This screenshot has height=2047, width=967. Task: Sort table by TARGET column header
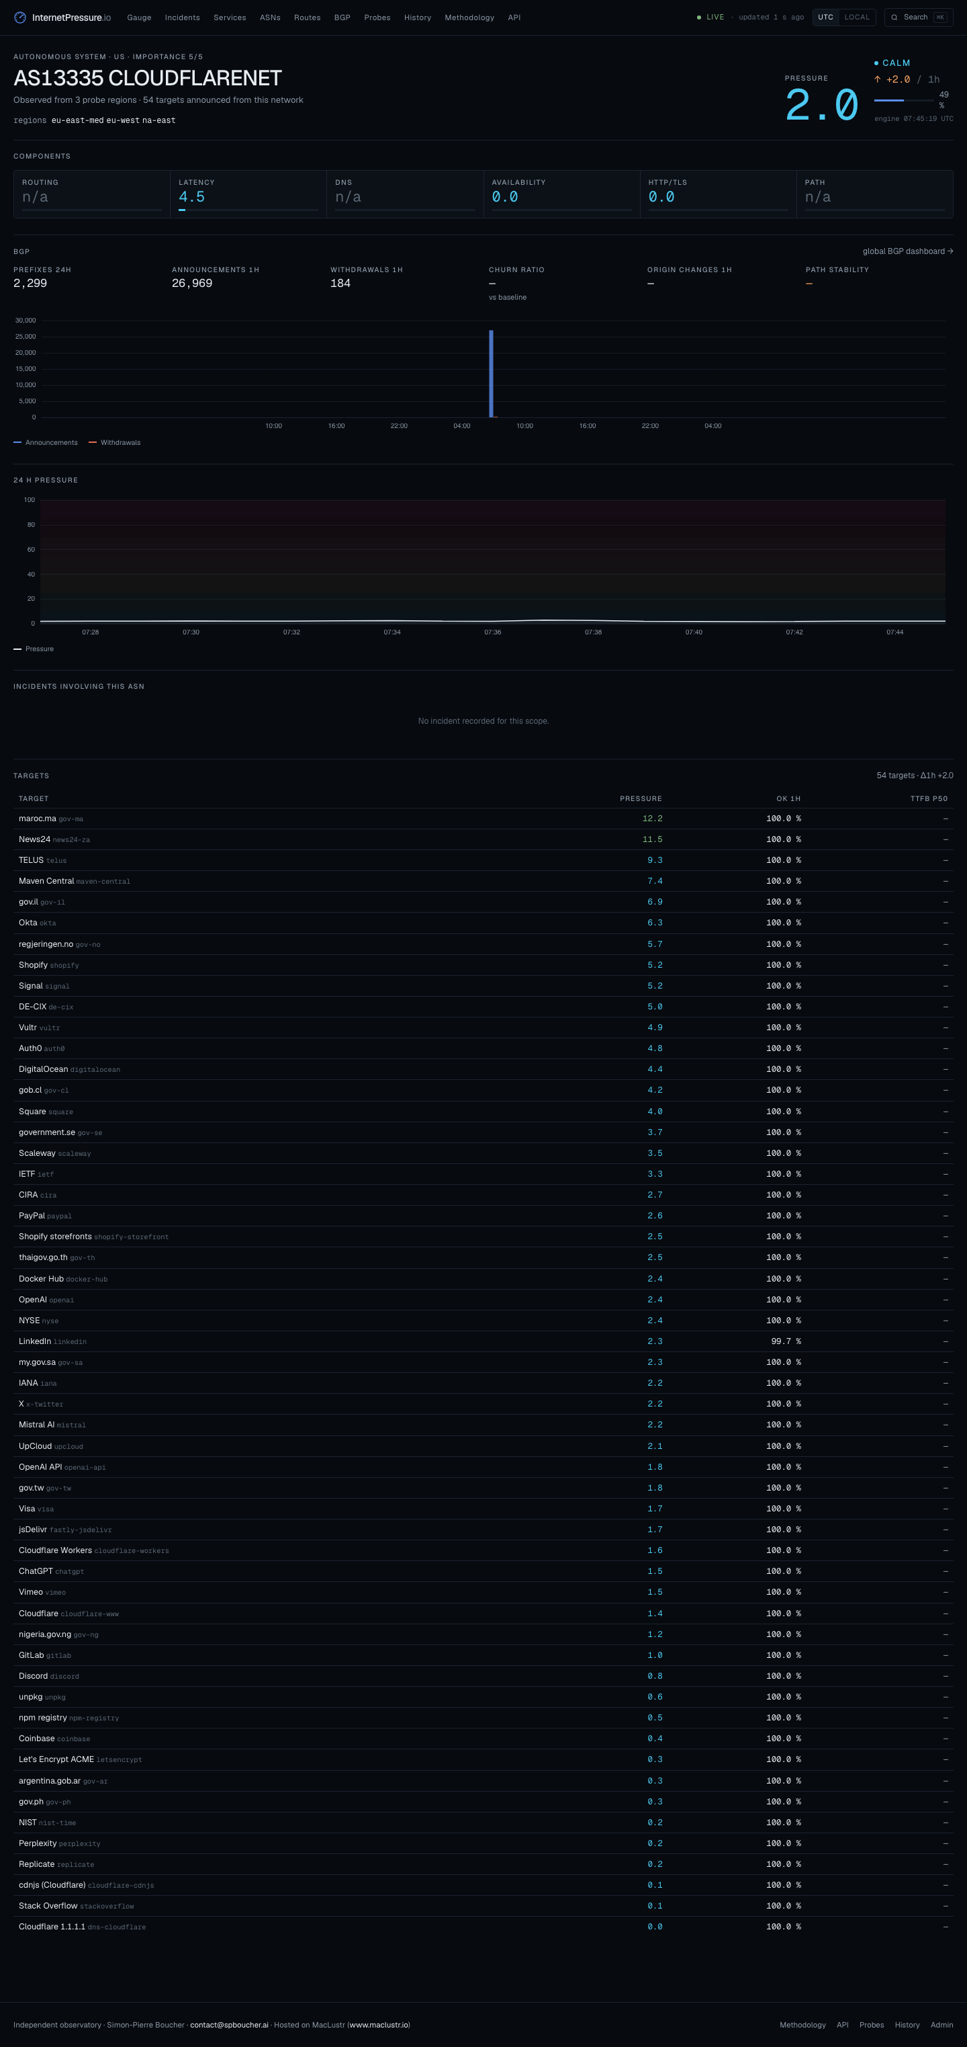pyautogui.click(x=34, y=798)
